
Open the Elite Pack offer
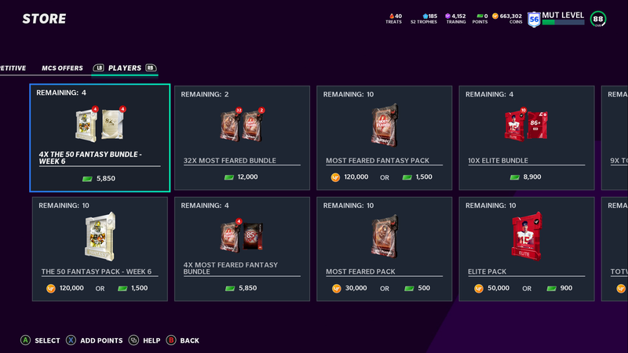tap(526, 249)
